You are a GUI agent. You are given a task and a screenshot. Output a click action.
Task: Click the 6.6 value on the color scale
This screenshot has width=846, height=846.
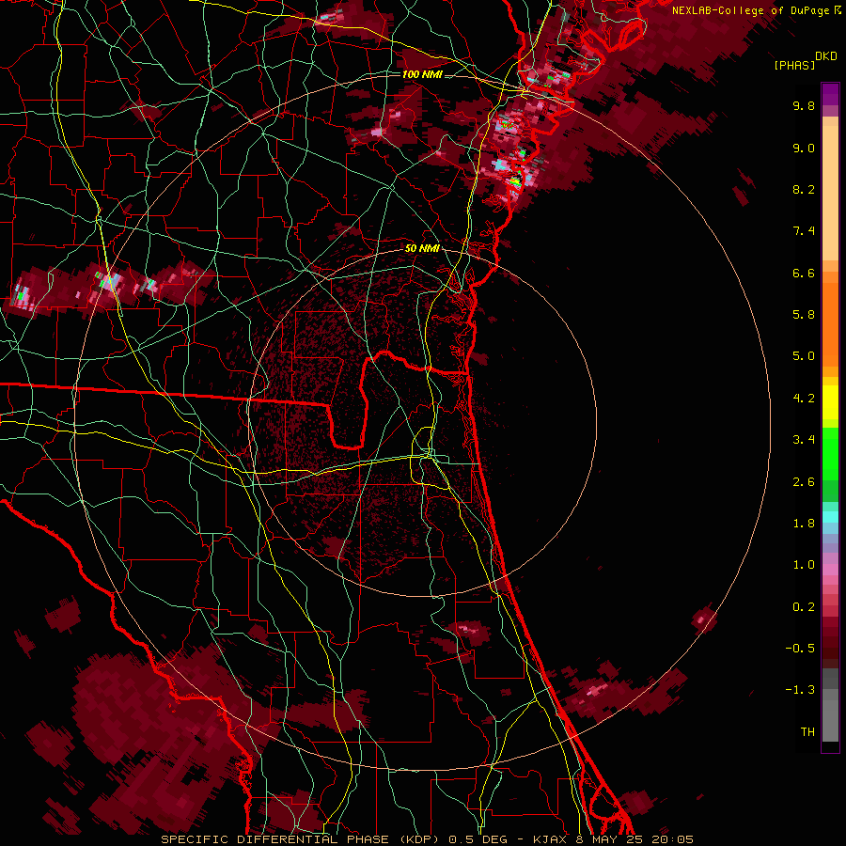click(804, 273)
